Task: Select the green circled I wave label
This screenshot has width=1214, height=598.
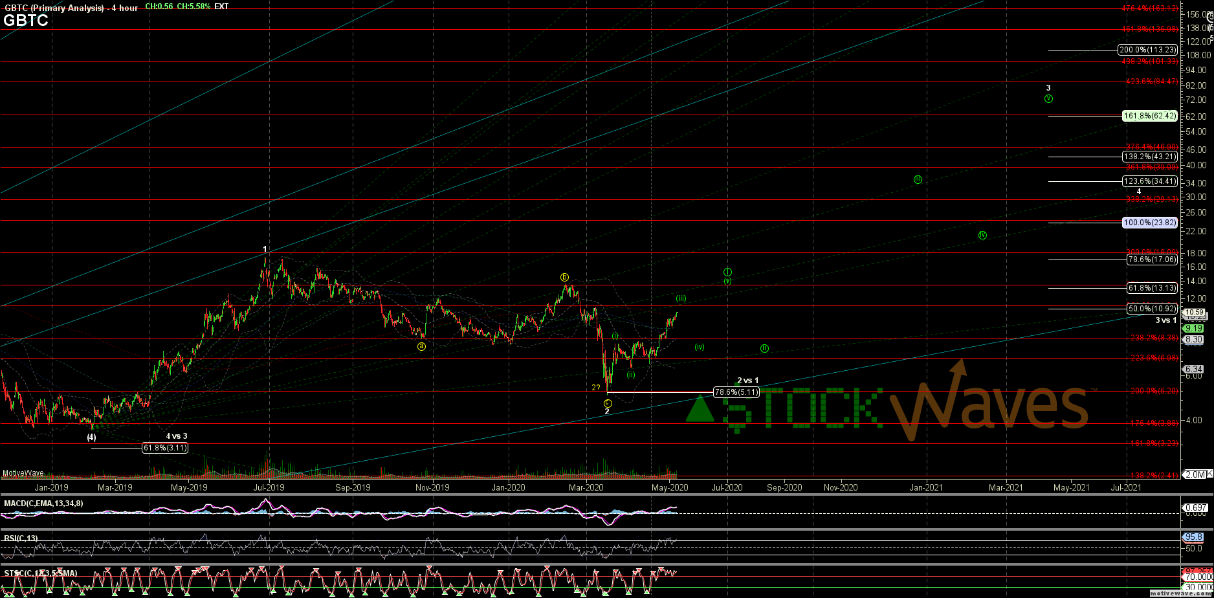Action: coord(727,272)
